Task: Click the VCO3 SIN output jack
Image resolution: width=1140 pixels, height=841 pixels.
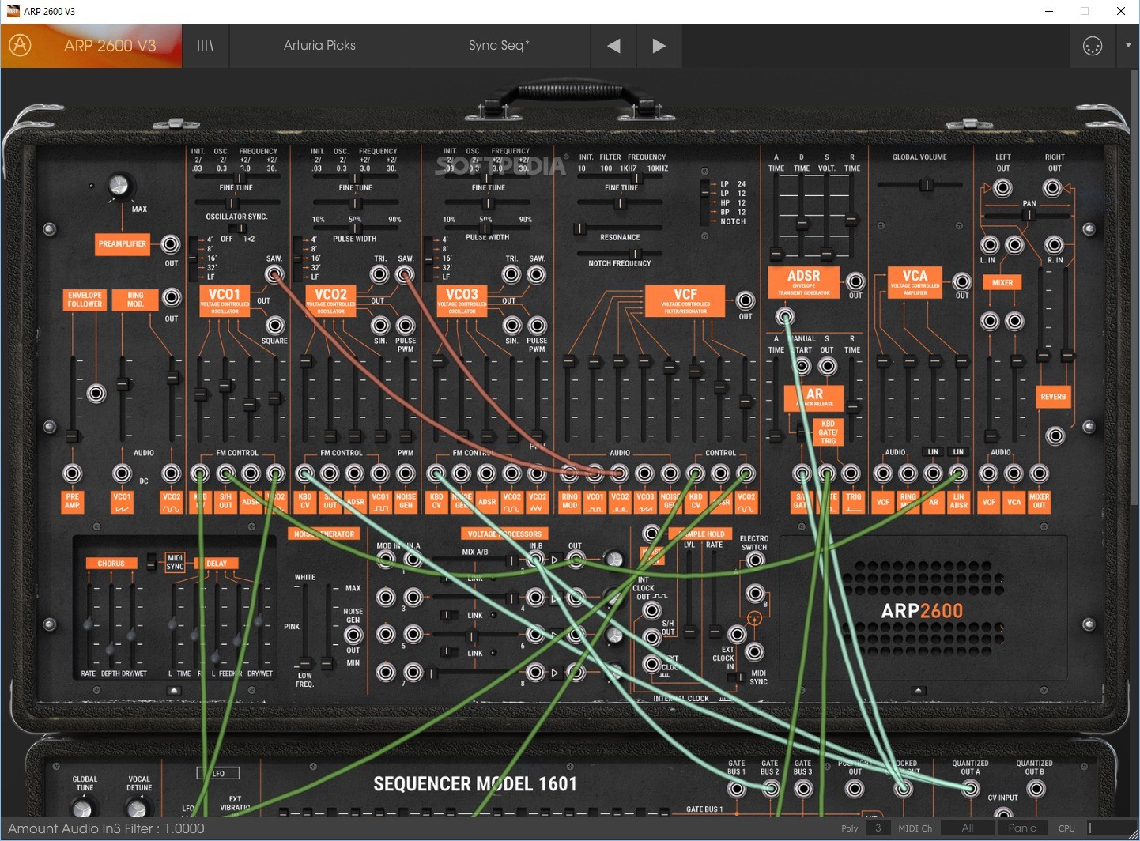Action: (512, 325)
